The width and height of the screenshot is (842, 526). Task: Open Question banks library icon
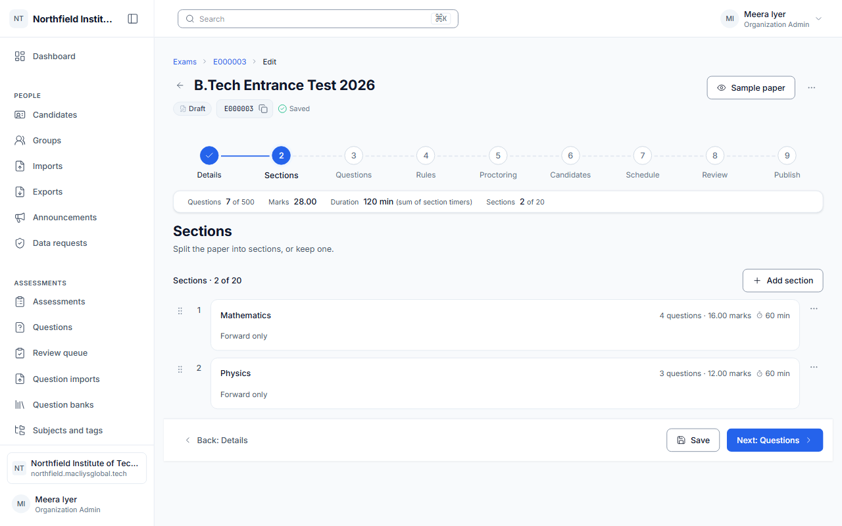point(20,405)
